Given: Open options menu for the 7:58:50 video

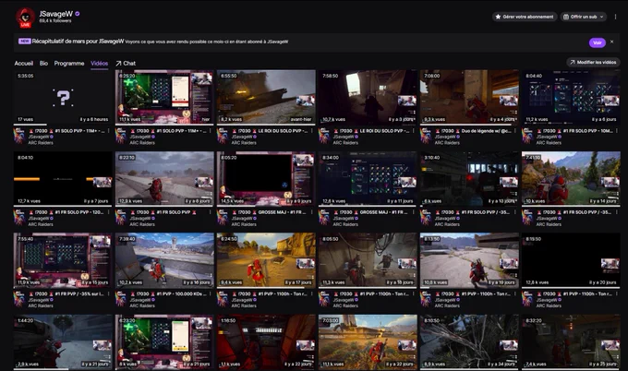Looking at the screenshot, I should 414,131.
